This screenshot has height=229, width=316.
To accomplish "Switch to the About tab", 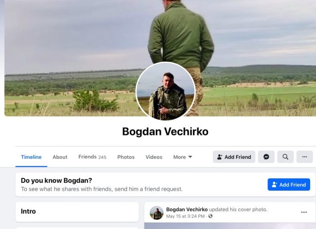I will pyautogui.click(x=60, y=157).
